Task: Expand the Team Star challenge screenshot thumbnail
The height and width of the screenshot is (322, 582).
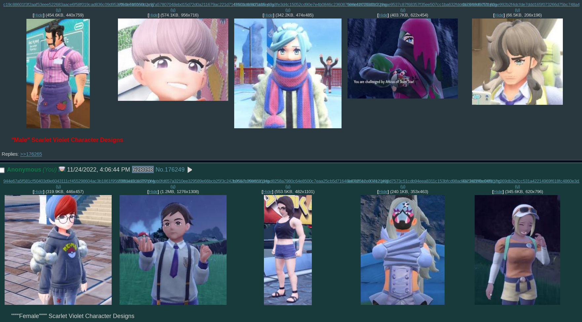Action: pos(402,59)
